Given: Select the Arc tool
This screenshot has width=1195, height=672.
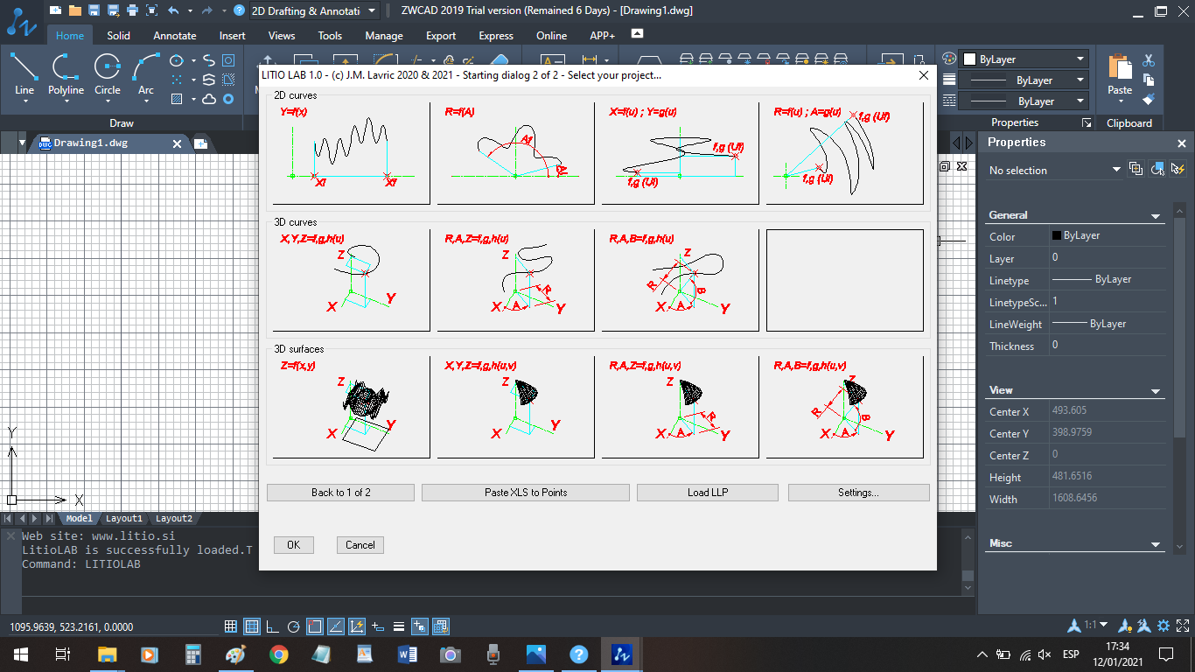Looking at the screenshot, I should point(146,74).
